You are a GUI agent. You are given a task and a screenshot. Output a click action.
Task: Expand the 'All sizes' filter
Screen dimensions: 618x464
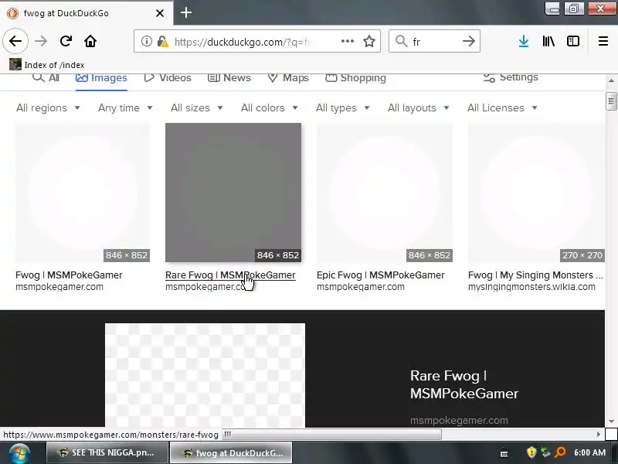pyautogui.click(x=197, y=107)
